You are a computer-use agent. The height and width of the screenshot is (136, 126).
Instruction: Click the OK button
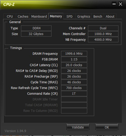tap(107, 127)
